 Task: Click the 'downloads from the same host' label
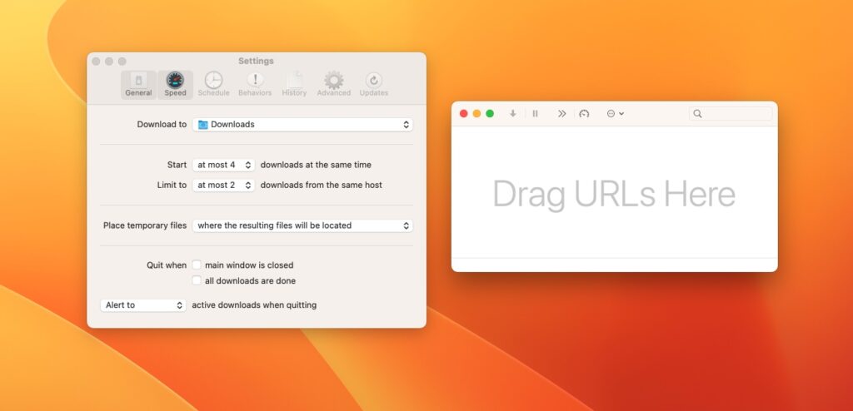pyautogui.click(x=322, y=186)
